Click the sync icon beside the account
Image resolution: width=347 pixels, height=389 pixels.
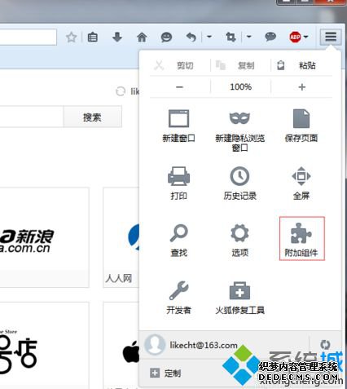click(325, 345)
